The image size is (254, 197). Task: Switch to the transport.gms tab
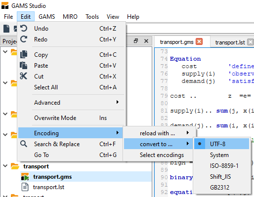(176, 42)
